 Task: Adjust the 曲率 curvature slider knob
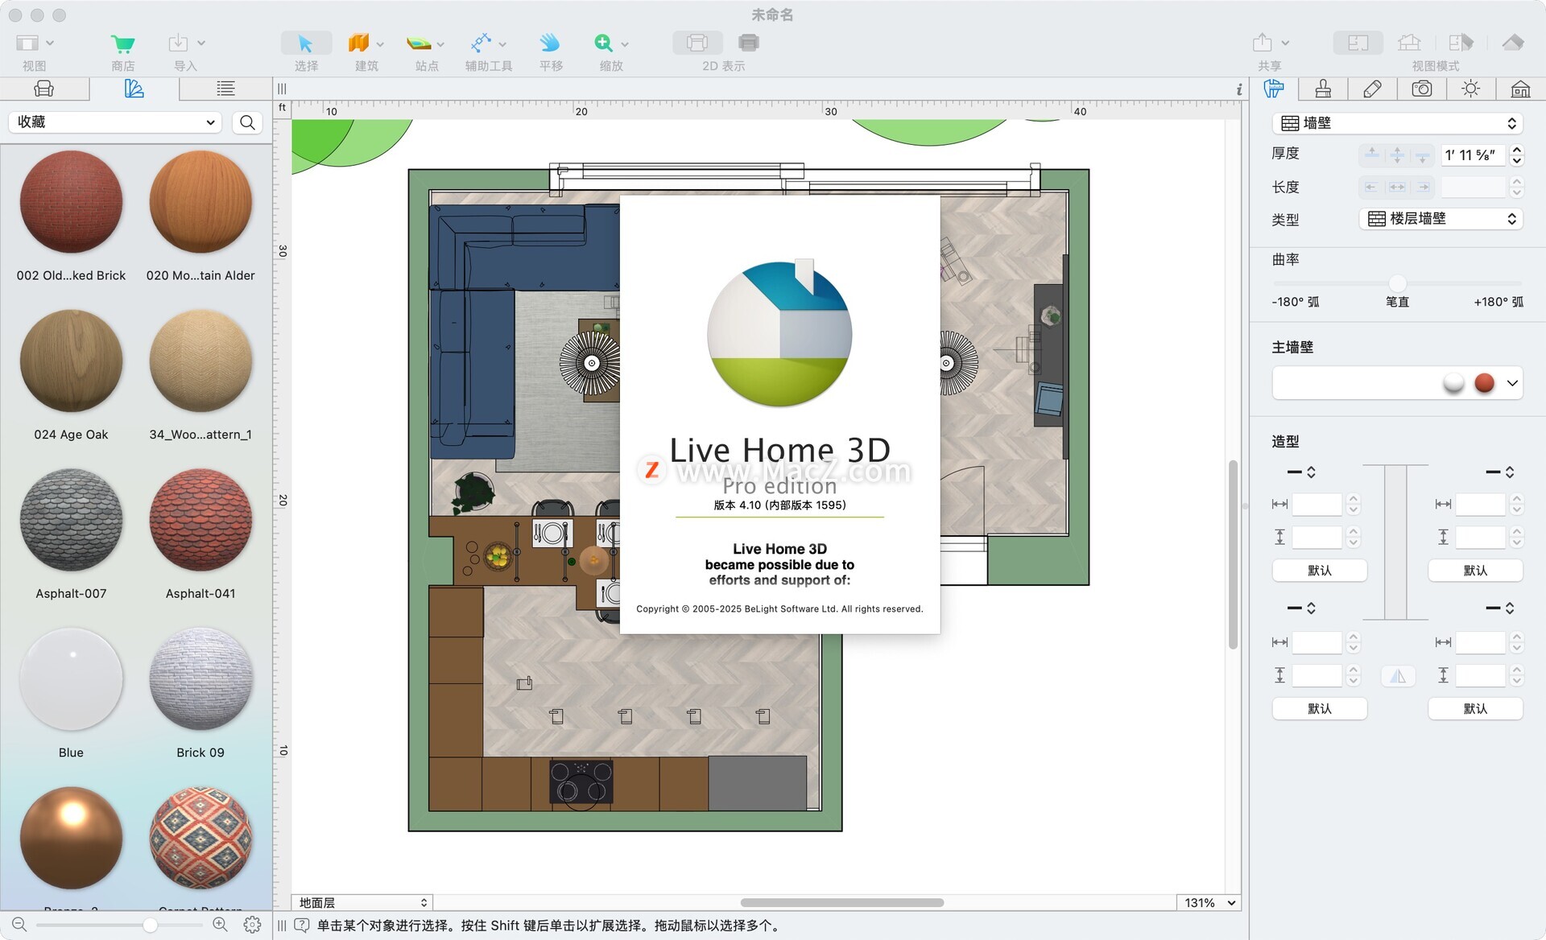1398,282
